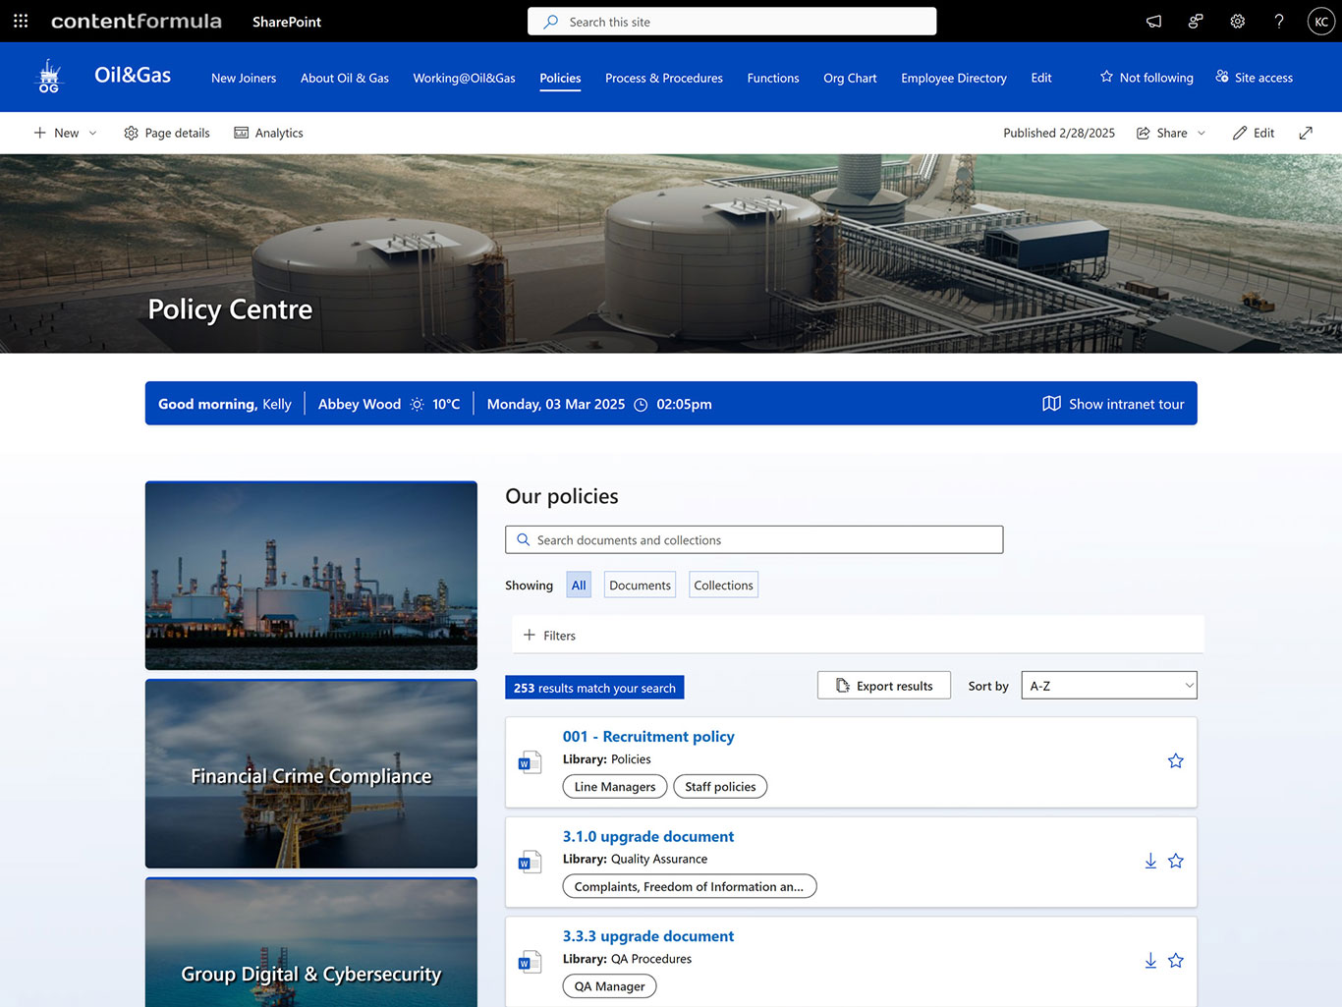Favorite the 001 Recruitment policy star

[x=1175, y=761]
